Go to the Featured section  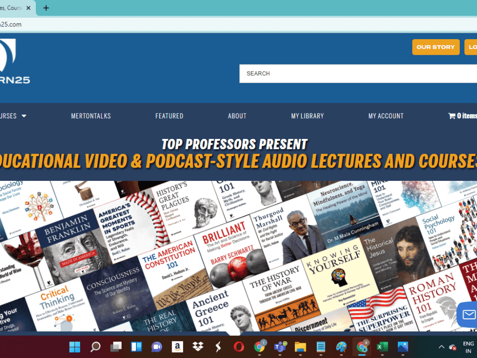pyautogui.click(x=169, y=116)
